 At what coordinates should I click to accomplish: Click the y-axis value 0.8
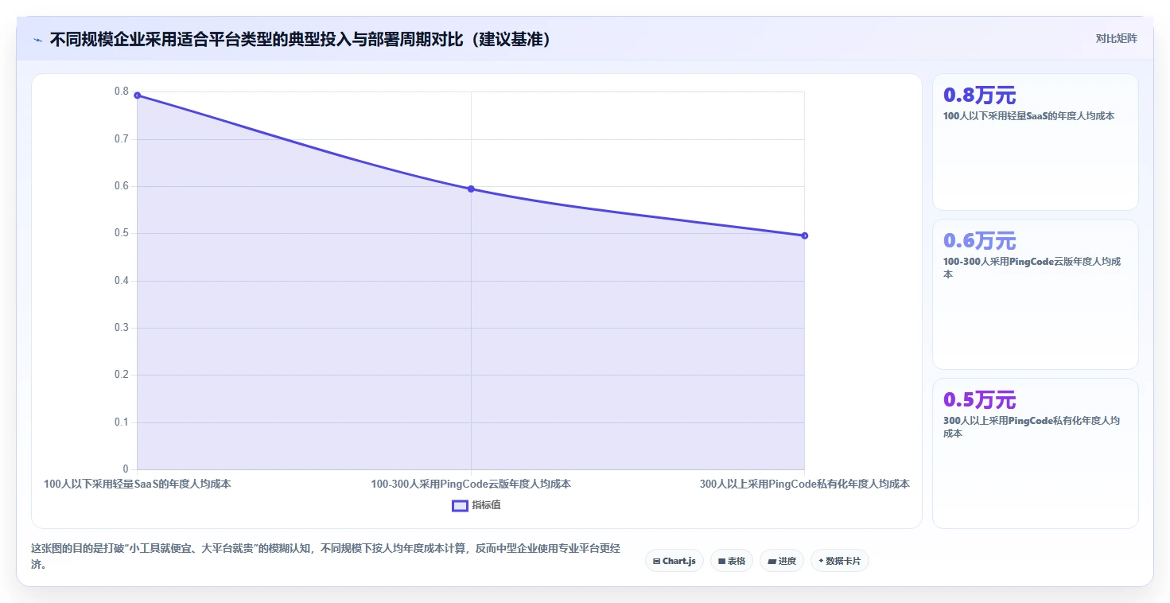[x=121, y=91]
